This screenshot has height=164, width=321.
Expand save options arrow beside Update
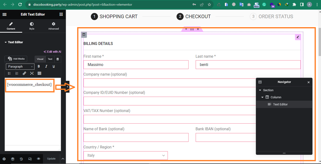click(x=63, y=159)
